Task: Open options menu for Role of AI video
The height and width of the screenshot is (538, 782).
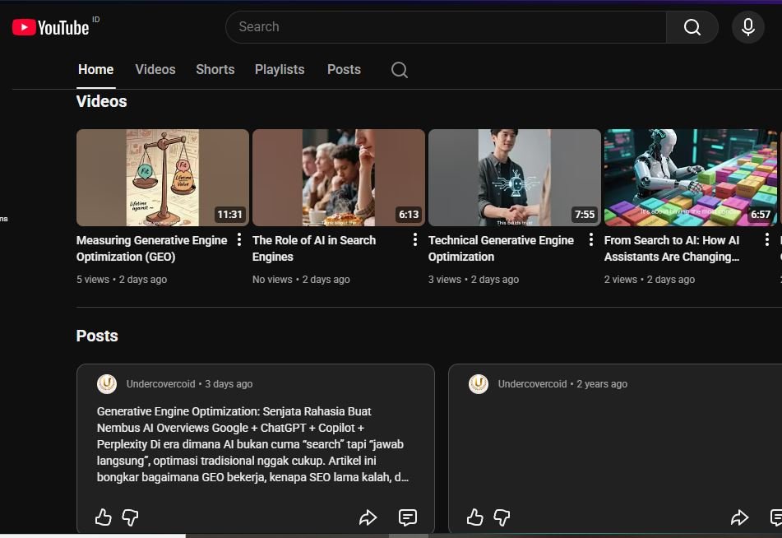Action: (x=415, y=239)
